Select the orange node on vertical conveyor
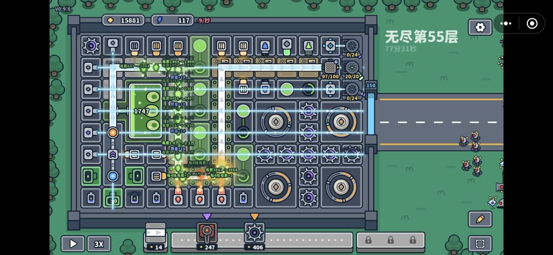The image size is (553, 255). [x=113, y=132]
